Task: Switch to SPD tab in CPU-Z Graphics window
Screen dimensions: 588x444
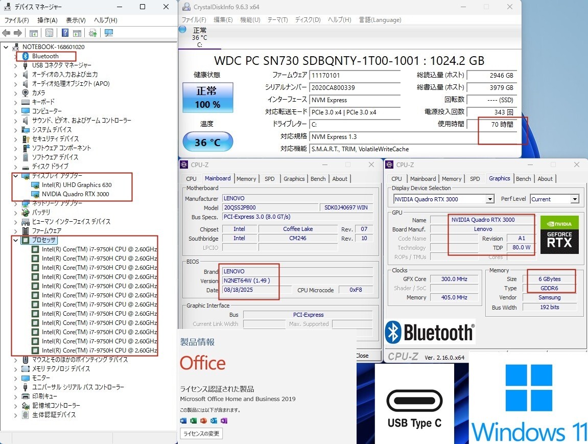Action: [x=475, y=179]
